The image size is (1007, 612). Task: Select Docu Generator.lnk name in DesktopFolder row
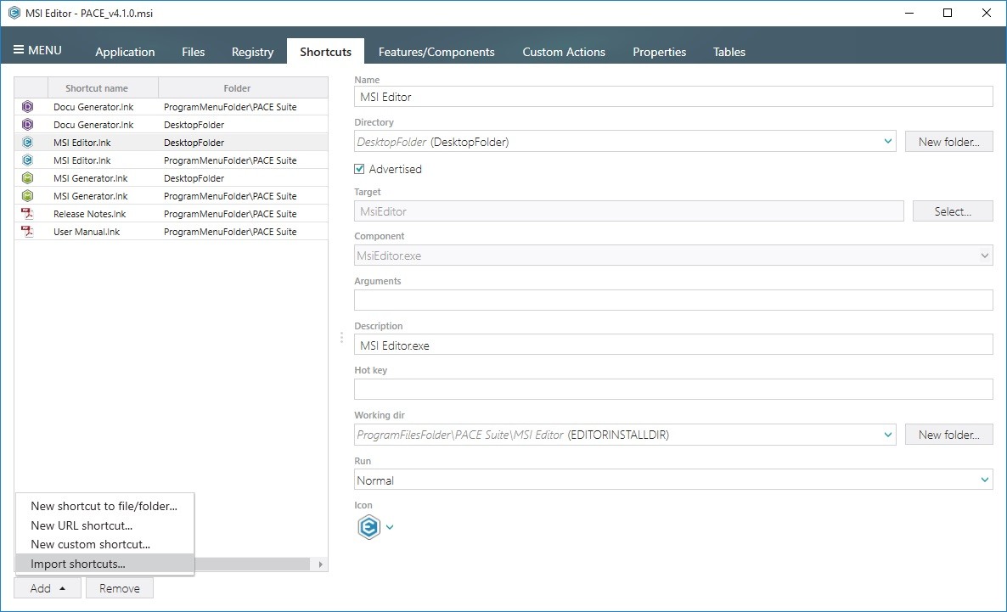[93, 125]
